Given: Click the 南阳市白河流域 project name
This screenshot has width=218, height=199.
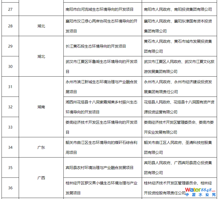Looking at the screenshot, I should [x=100, y=9].
